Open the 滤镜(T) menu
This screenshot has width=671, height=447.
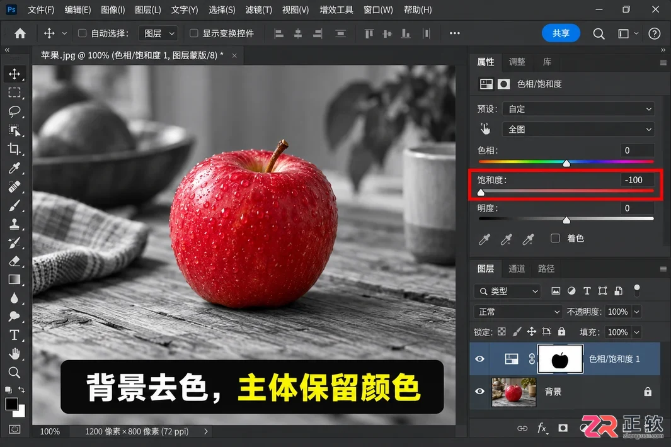click(x=259, y=9)
